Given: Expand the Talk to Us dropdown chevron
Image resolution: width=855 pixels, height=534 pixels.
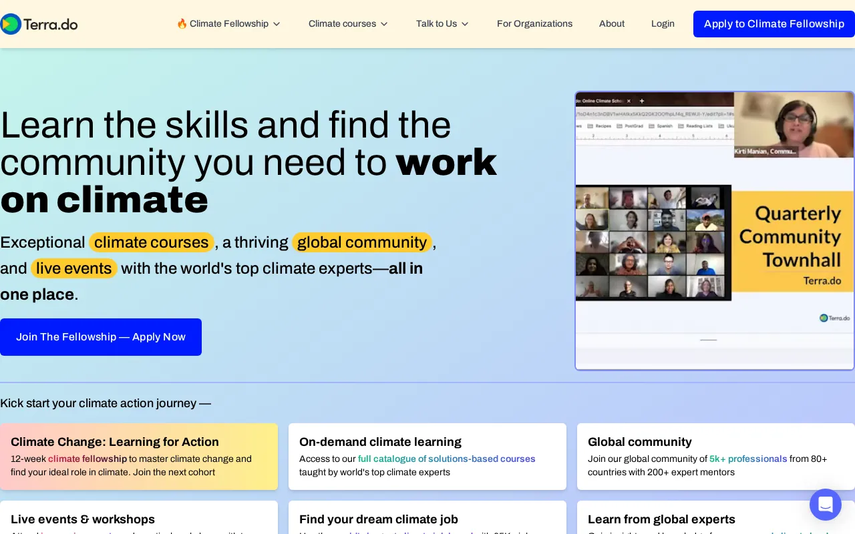Looking at the screenshot, I should pyautogui.click(x=465, y=24).
